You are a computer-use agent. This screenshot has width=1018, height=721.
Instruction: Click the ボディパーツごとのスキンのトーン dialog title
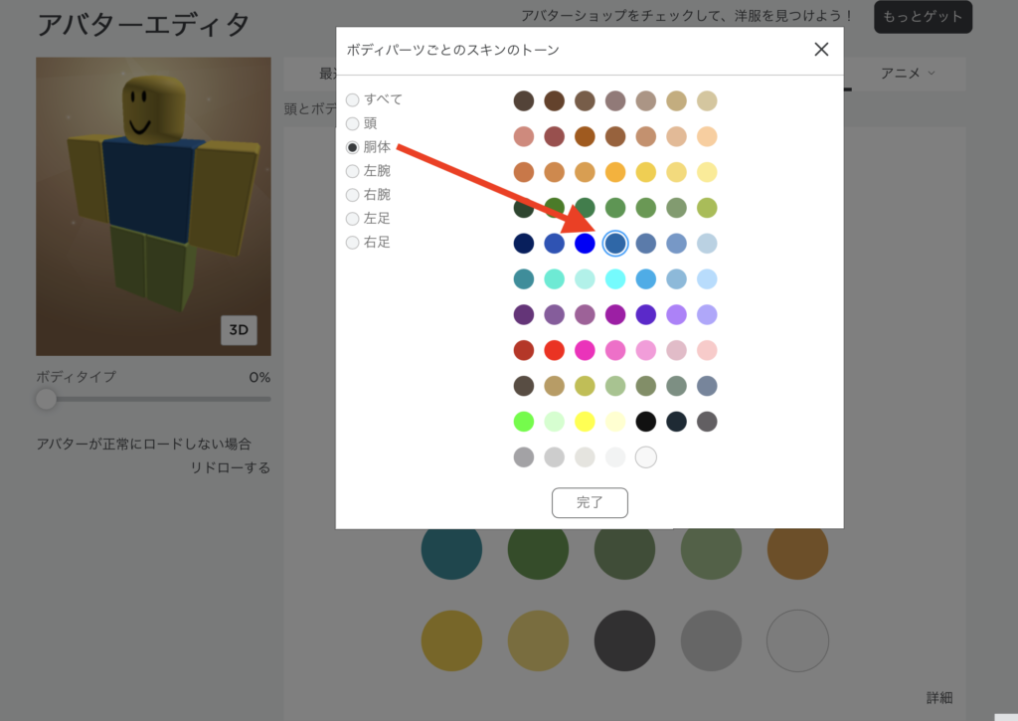pyautogui.click(x=452, y=50)
